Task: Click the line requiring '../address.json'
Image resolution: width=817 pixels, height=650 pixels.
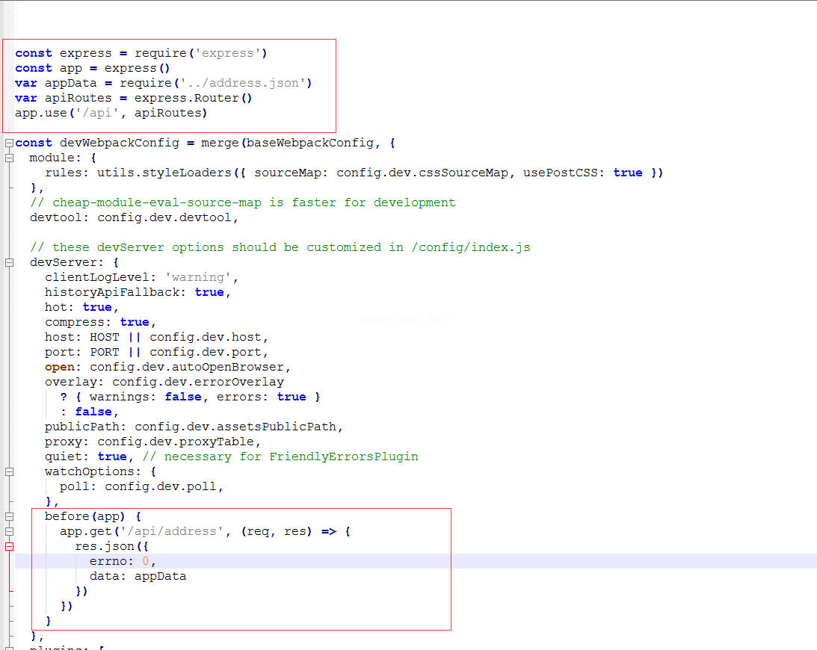Action: click(x=163, y=84)
